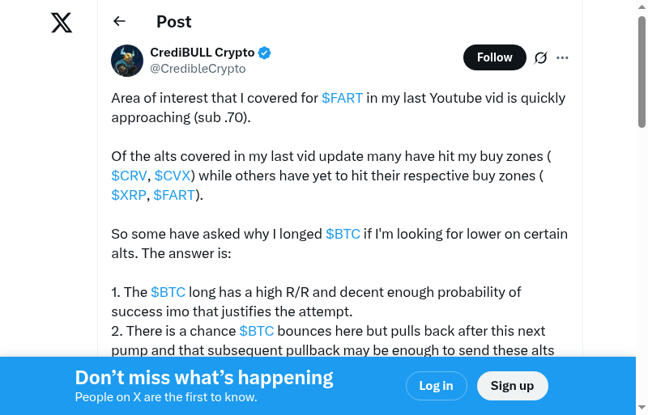Image resolution: width=648 pixels, height=415 pixels.
Task: Open the CrediBULL Crypto display name
Action: coord(202,53)
